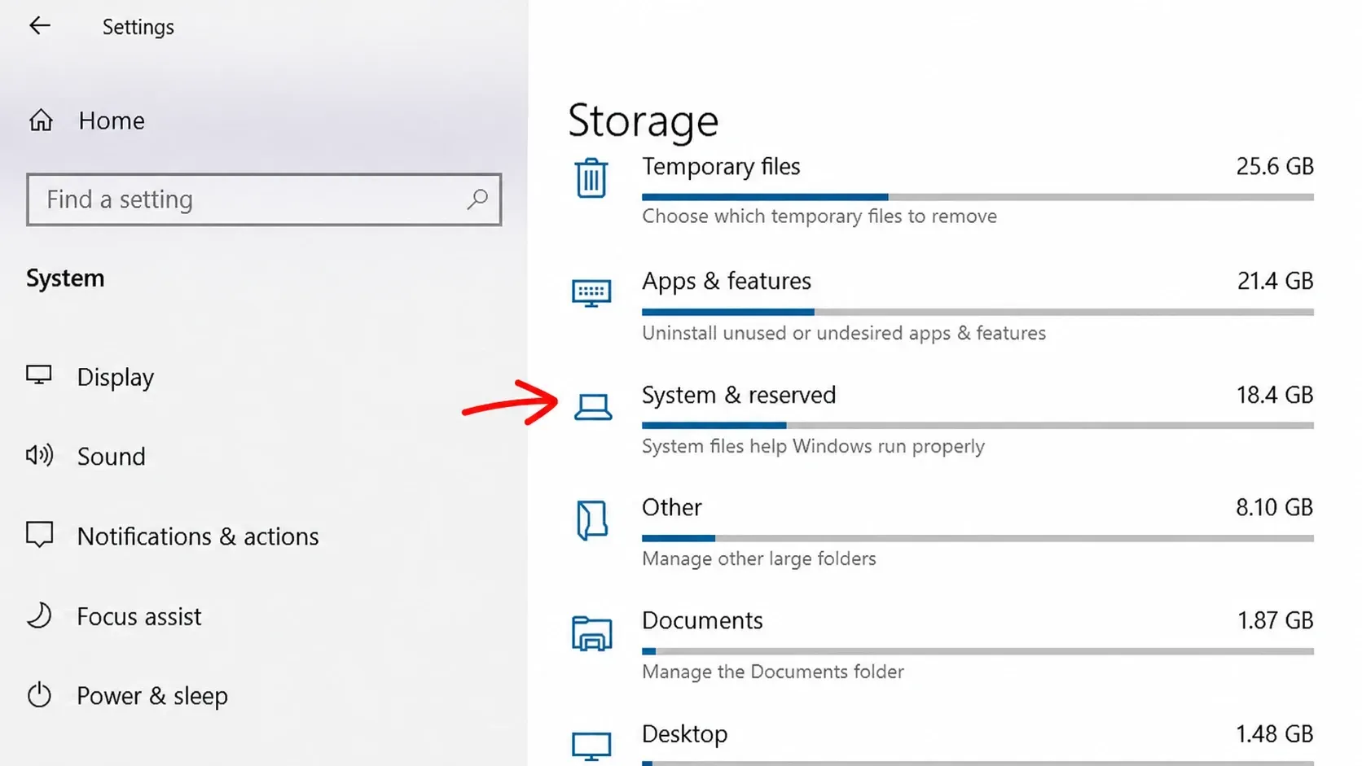
Task: Click the search magnifier icon
Action: tap(477, 199)
